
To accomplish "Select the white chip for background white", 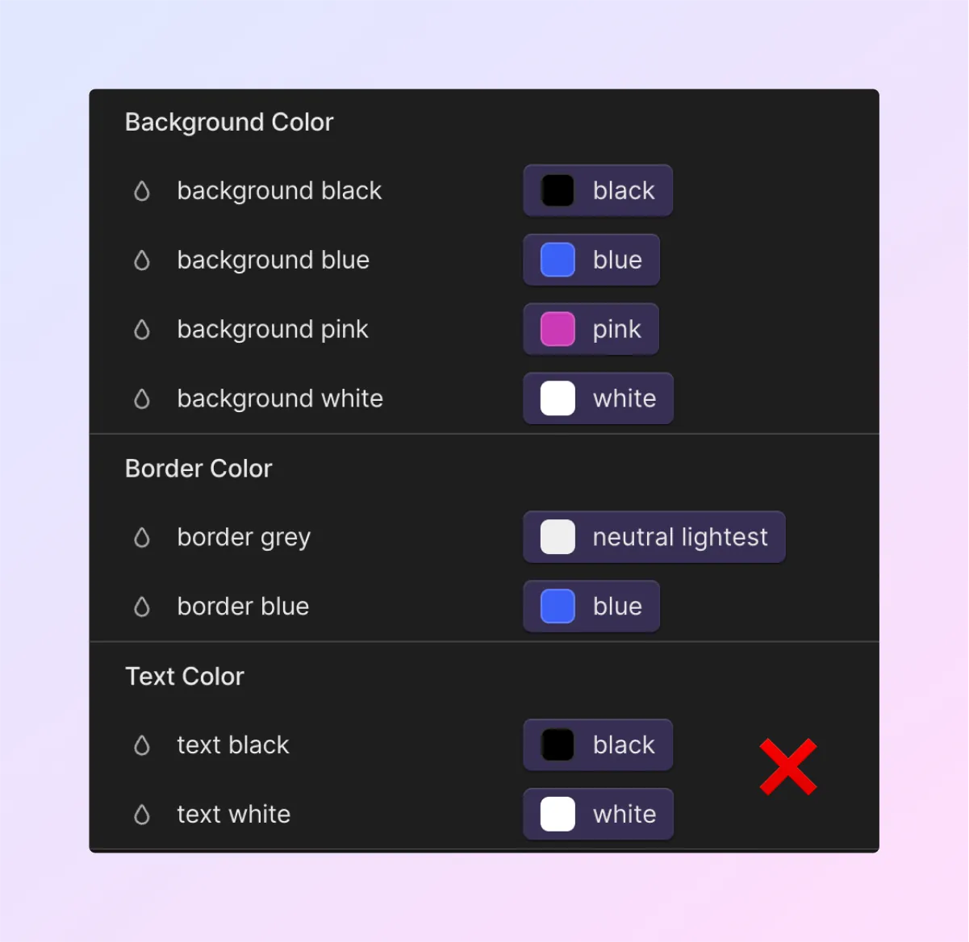I will coord(599,398).
